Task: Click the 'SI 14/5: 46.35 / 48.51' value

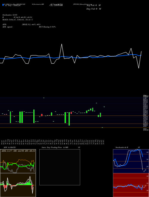Action: (23, 17)
